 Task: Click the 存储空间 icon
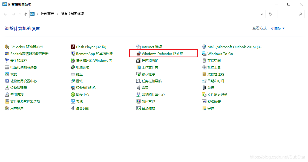[204, 61]
